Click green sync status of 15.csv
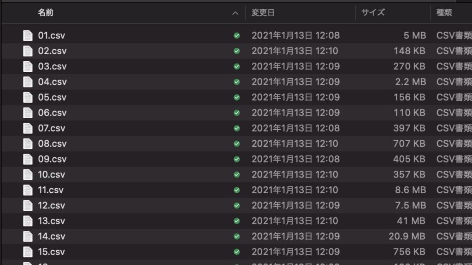 pyautogui.click(x=237, y=252)
